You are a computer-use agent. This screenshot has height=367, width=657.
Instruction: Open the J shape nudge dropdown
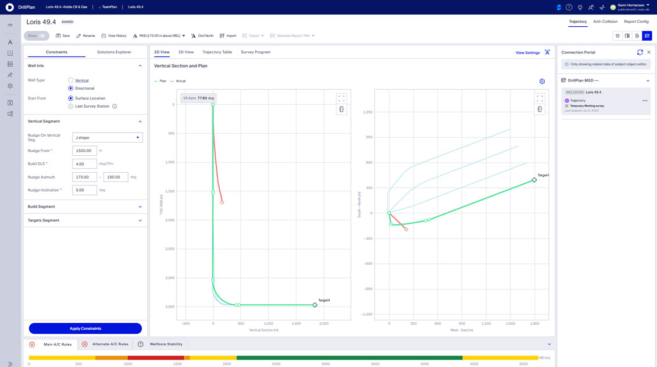pos(107,137)
